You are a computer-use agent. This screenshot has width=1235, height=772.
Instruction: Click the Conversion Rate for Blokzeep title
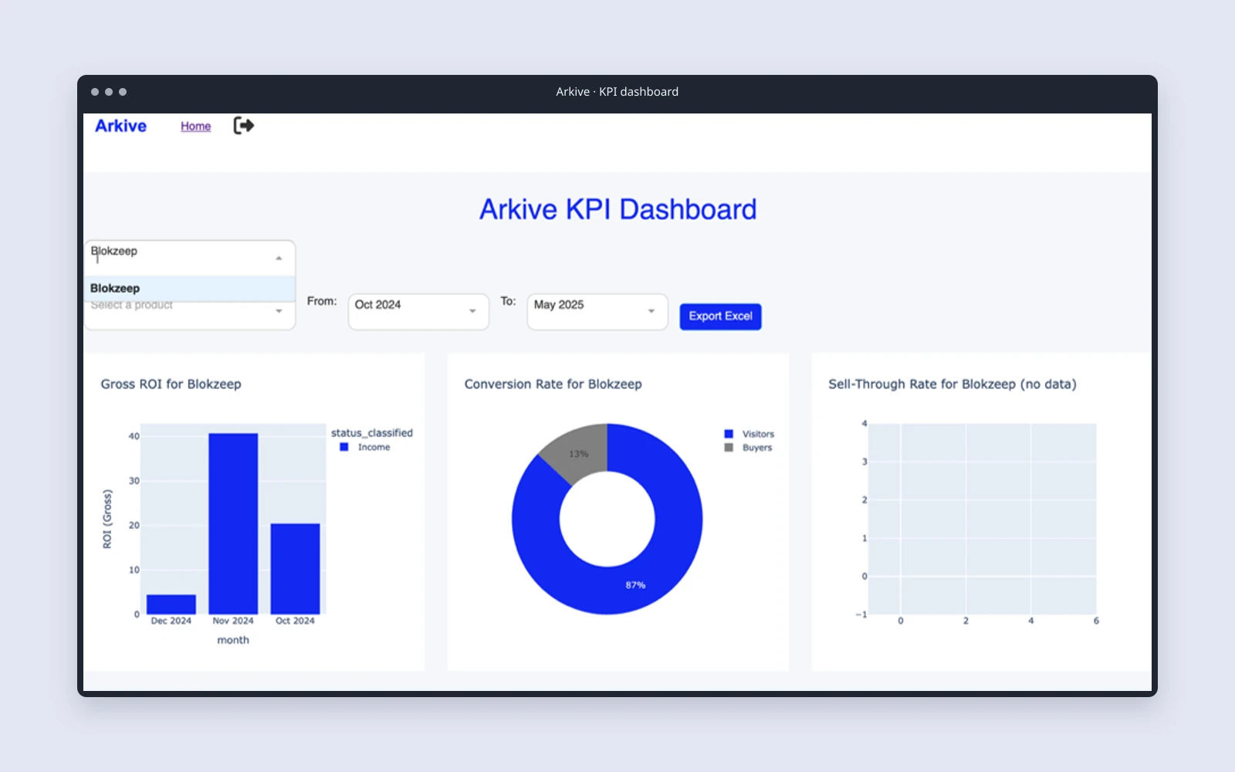point(553,384)
